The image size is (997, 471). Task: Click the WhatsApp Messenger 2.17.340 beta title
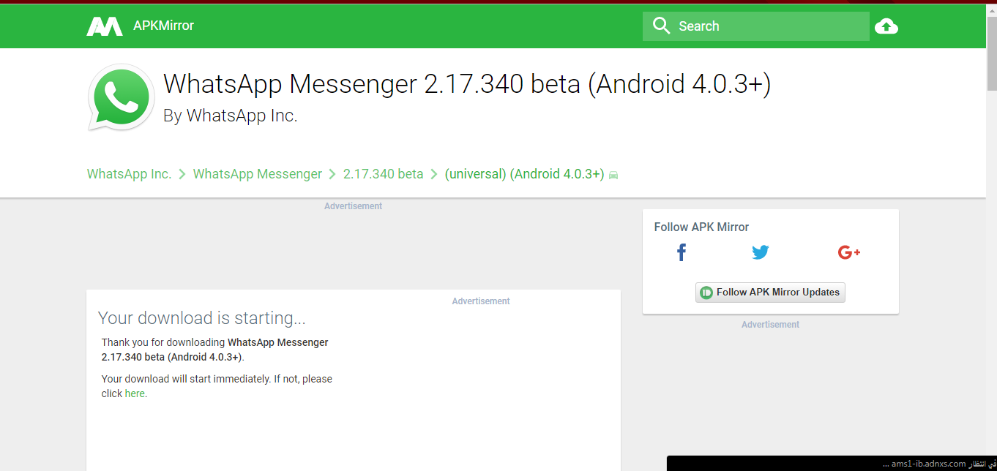click(x=467, y=84)
